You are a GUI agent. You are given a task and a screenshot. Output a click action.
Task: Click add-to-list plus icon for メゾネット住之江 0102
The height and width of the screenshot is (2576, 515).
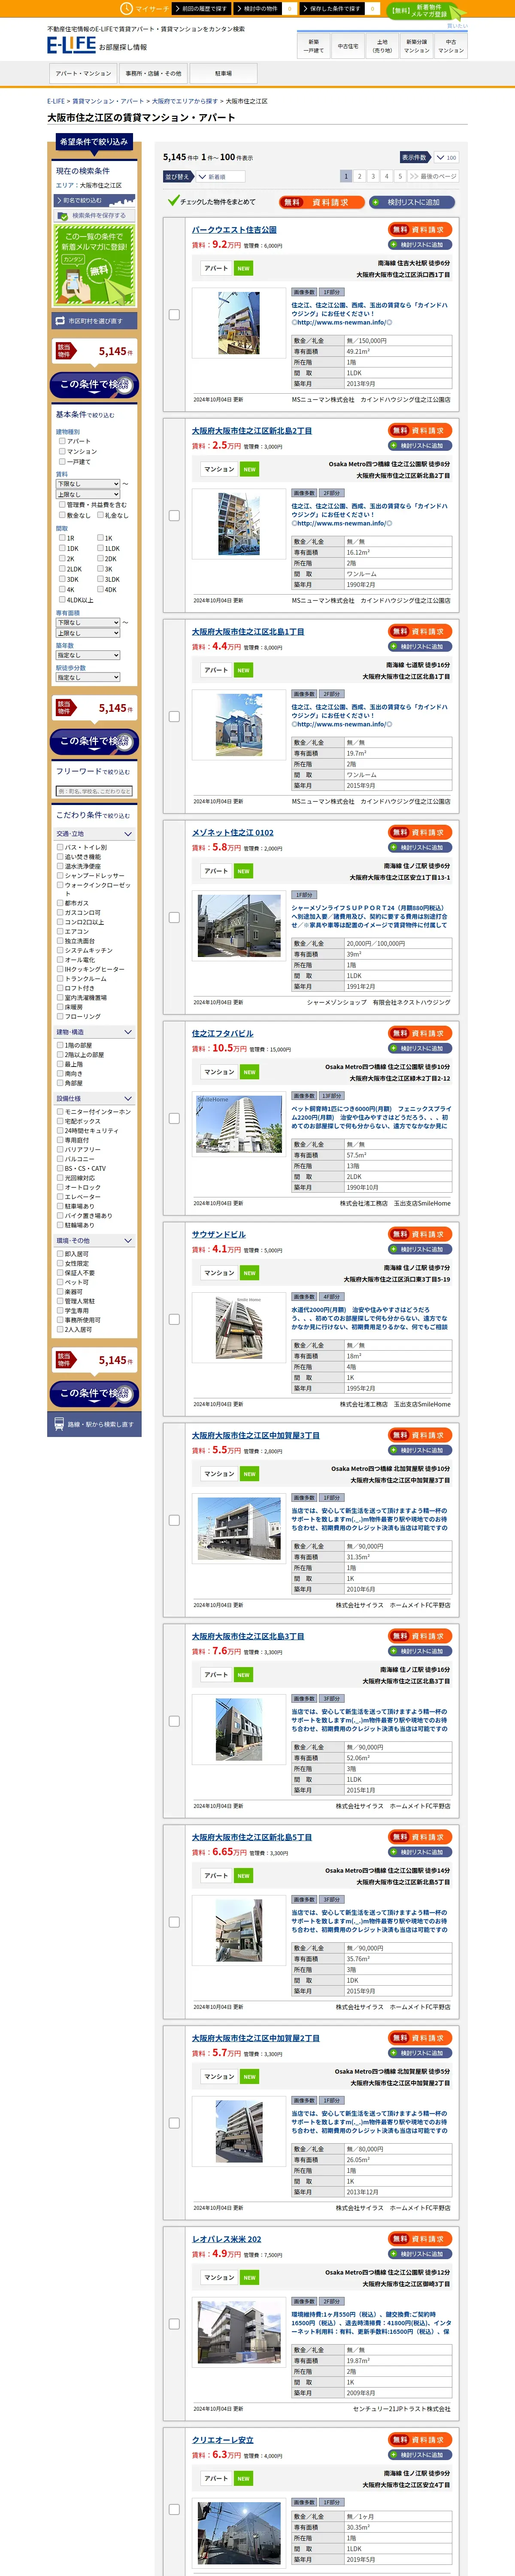(394, 848)
